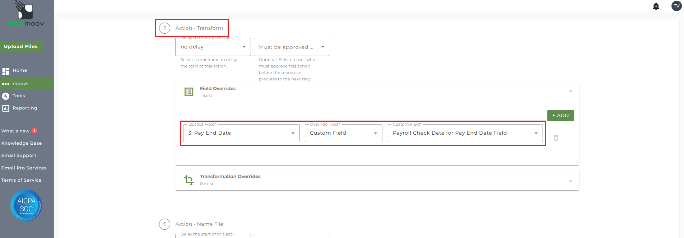Click step 5 circle number
The width and height of the screenshot is (684, 238).
point(165,28)
